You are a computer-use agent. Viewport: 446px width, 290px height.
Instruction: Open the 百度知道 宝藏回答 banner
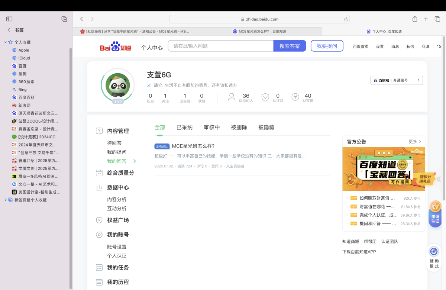(384, 169)
